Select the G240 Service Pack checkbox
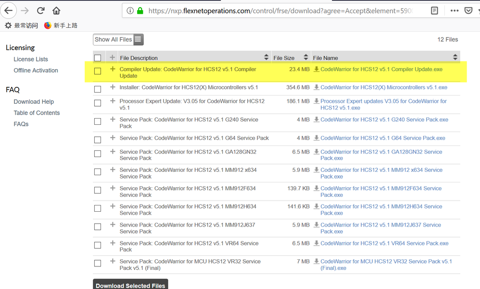The width and height of the screenshot is (480, 289). pyautogui.click(x=98, y=121)
